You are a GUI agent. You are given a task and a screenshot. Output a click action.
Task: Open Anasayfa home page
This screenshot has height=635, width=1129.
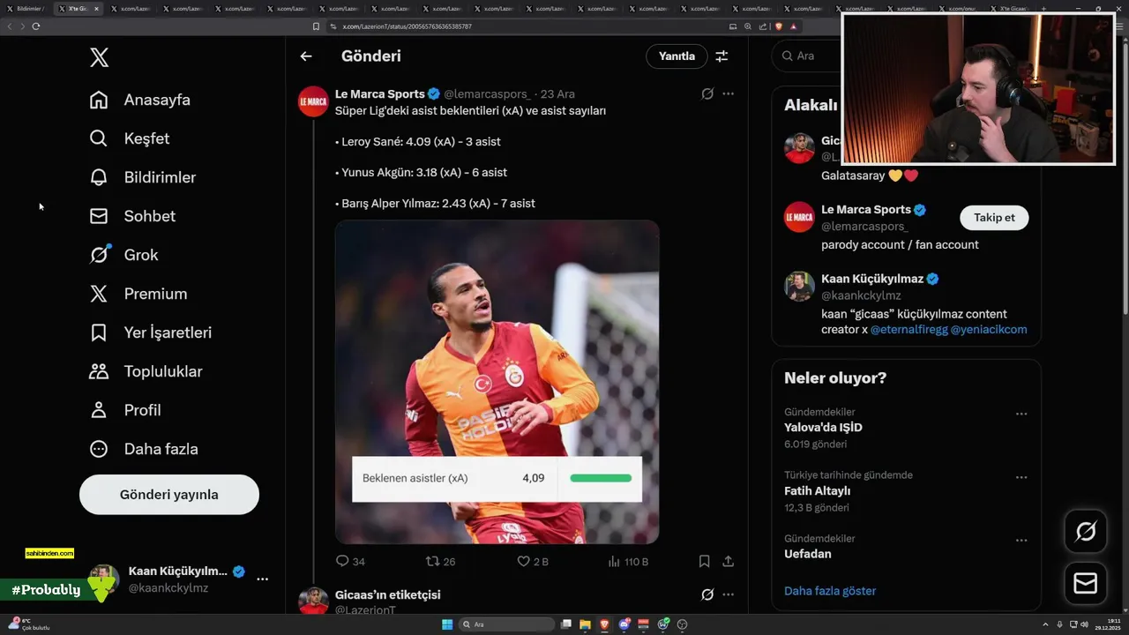click(140, 100)
